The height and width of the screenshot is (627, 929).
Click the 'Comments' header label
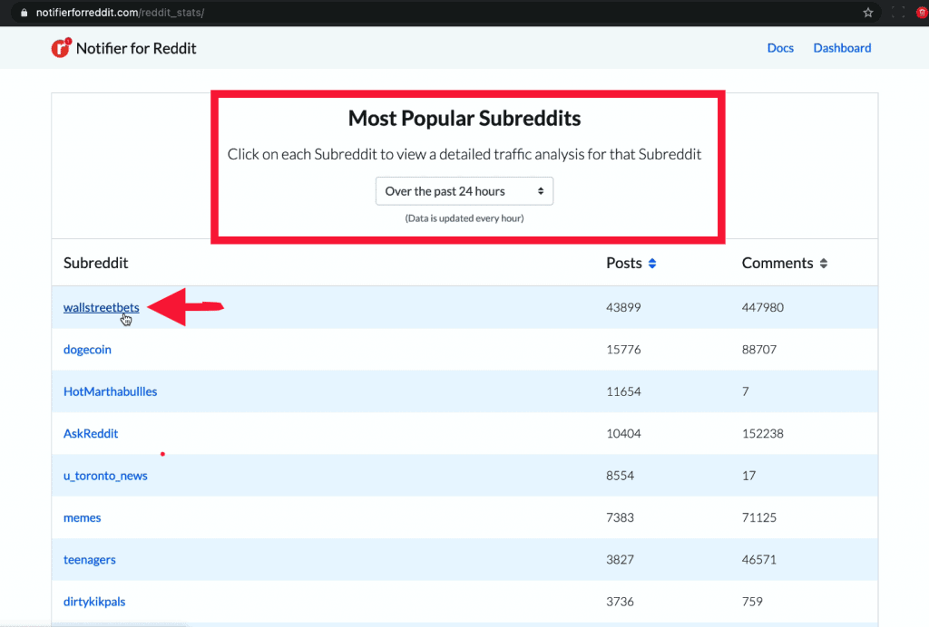777,263
